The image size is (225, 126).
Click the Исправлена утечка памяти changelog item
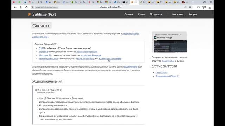coord(53,105)
